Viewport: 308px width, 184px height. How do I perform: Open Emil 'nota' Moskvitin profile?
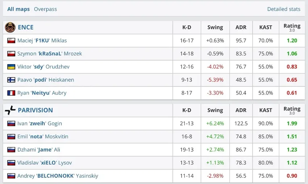coord(43,137)
